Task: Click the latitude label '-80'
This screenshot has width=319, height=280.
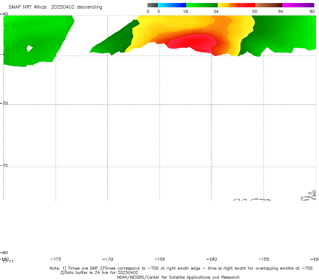Action: pos(4,252)
